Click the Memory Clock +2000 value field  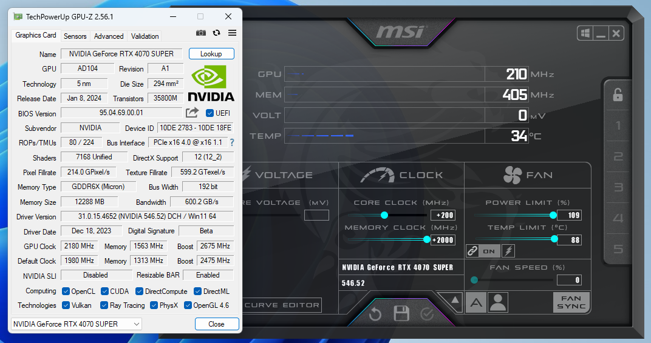point(443,240)
